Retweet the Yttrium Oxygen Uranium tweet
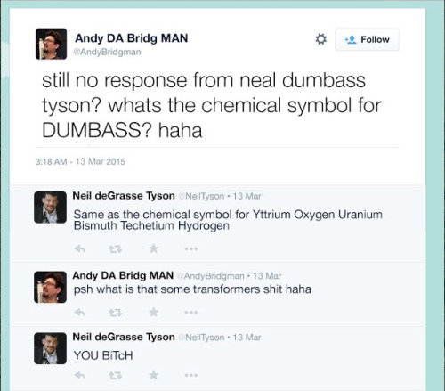This screenshot has height=391, width=445. click(116, 248)
